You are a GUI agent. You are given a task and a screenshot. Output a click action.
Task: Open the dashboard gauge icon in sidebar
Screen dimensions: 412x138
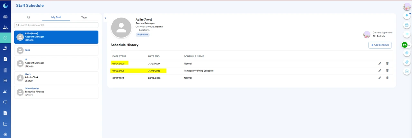5,17
